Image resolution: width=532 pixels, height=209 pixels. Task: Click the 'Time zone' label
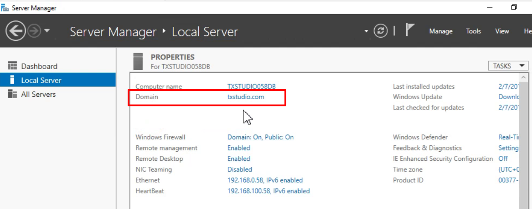click(408, 169)
